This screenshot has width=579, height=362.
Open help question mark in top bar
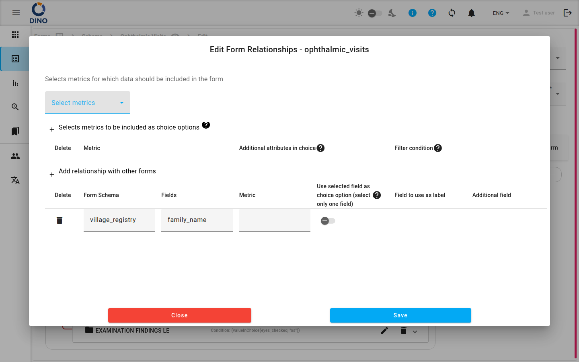[x=432, y=13]
